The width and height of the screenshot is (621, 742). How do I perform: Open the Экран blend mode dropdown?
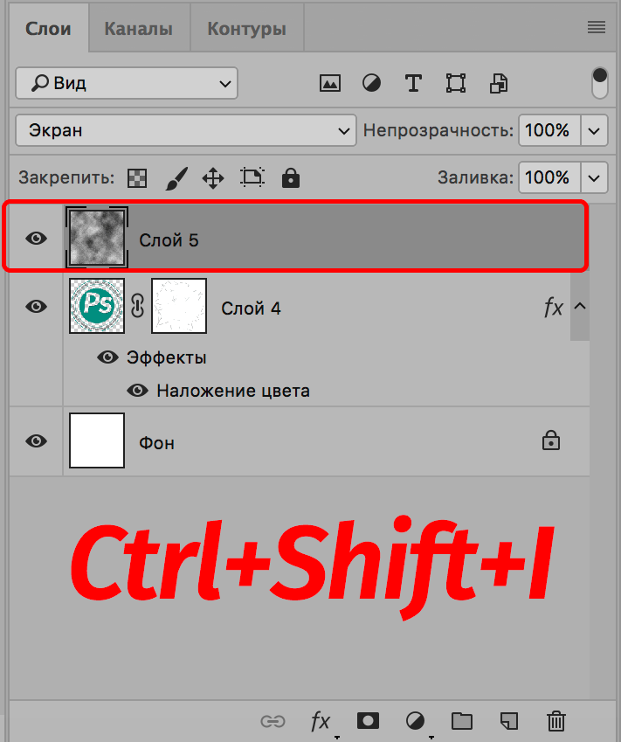pyautogui.click(x=186, y=130)
